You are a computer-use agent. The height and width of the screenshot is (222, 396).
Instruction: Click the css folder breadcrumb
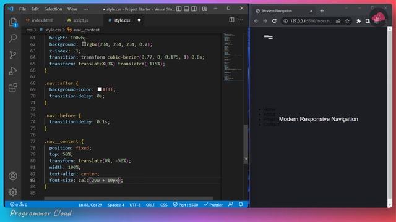click(x=29, y=30)
